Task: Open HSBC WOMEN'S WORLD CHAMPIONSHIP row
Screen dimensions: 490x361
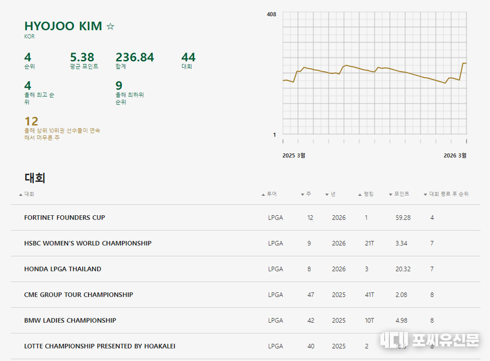Action: click(x=87, y=244)
